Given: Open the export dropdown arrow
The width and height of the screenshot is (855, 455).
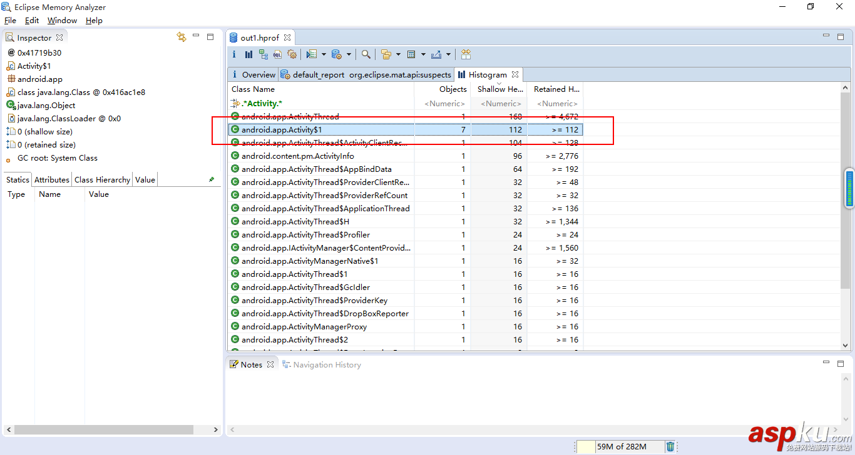Looking at the screenshot, I should [448, 54].
